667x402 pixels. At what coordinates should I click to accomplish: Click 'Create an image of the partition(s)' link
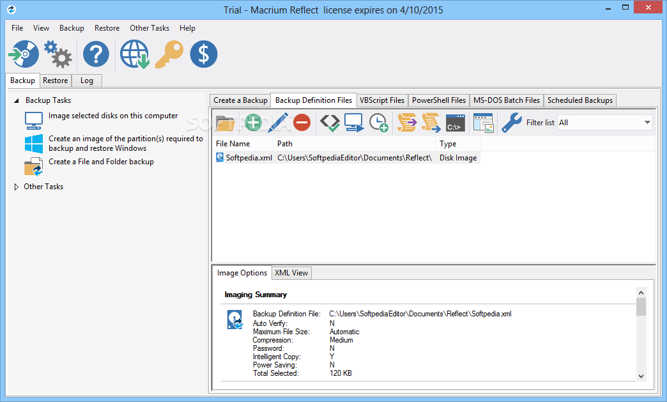(x=126, y=143)
